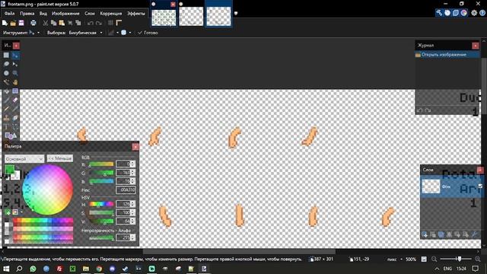Cut selection using the scissors icon
The height and width of the screenshot is (274, 487).
click(46, 23)
